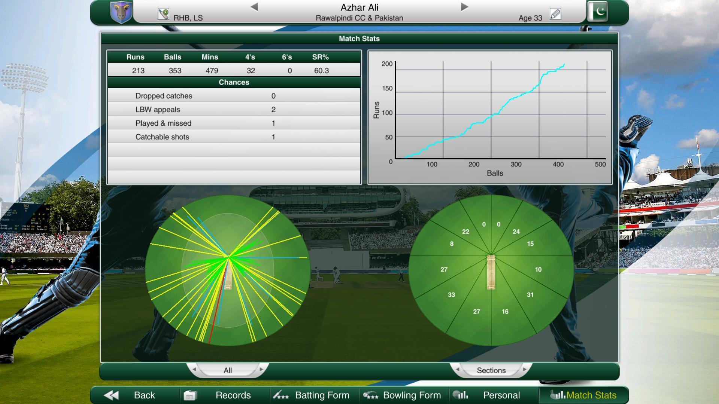Switch to Personal tab
719x404 pixels.
(x=501, y=394)
